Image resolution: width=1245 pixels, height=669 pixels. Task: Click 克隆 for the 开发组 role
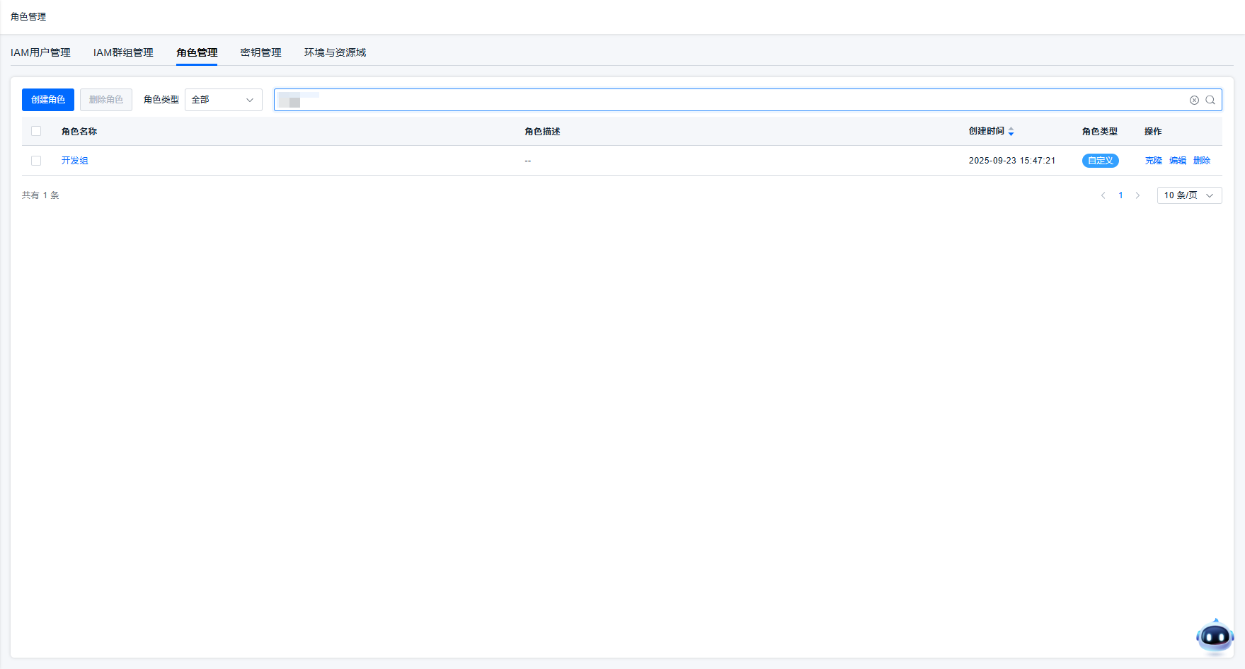(x=1153, y=161)
